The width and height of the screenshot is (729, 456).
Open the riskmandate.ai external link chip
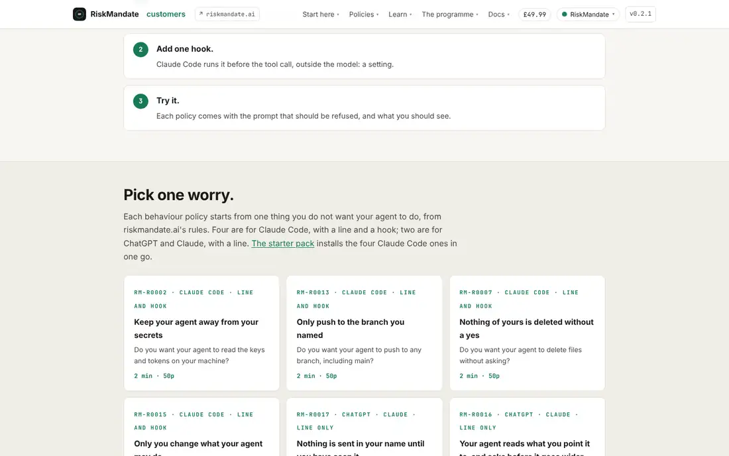coord(227,14)
